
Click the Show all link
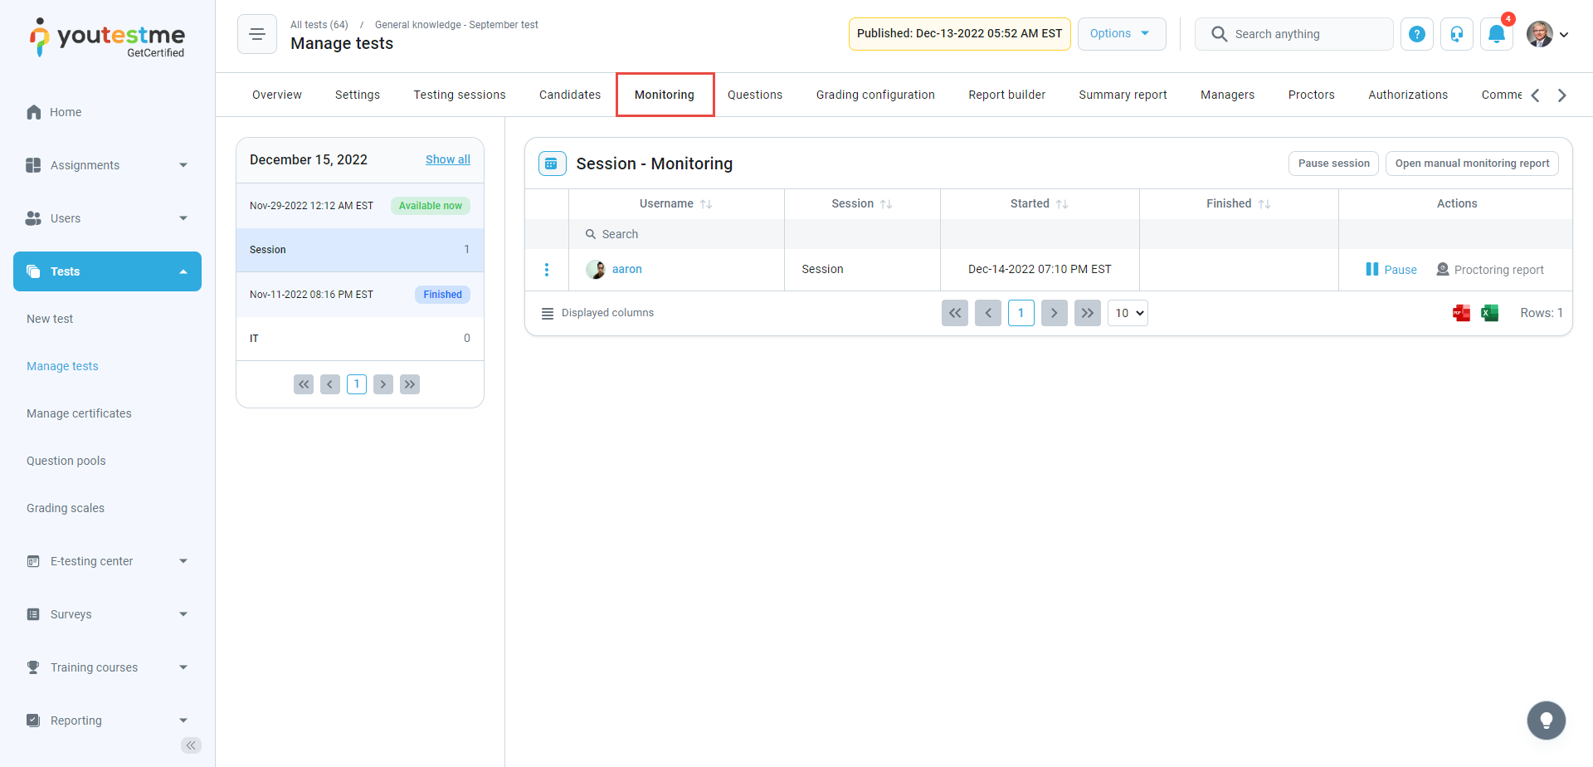(447, 159)
